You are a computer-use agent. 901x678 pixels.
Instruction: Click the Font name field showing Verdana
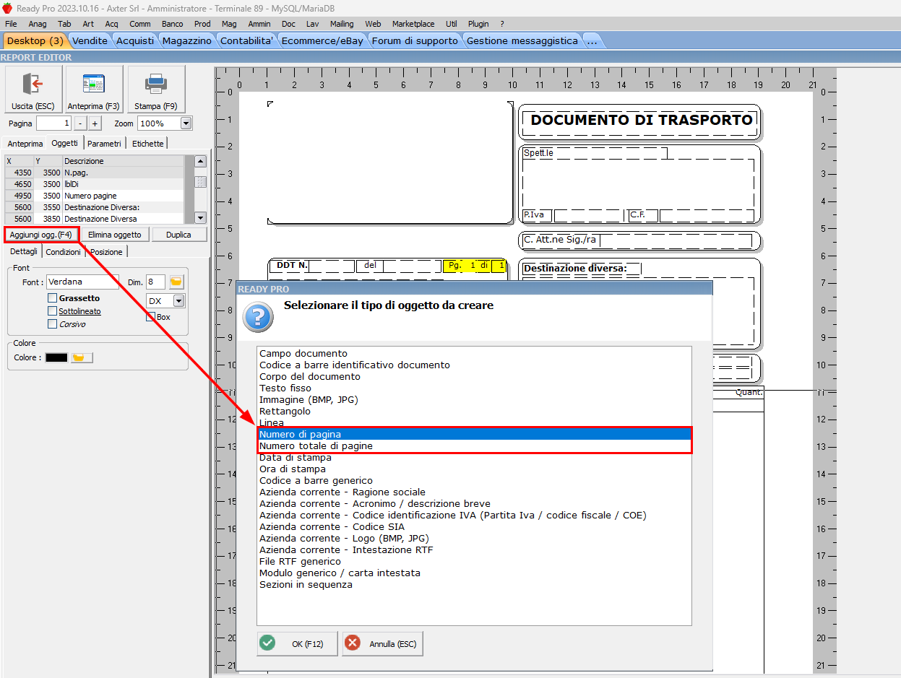[82, 282]
